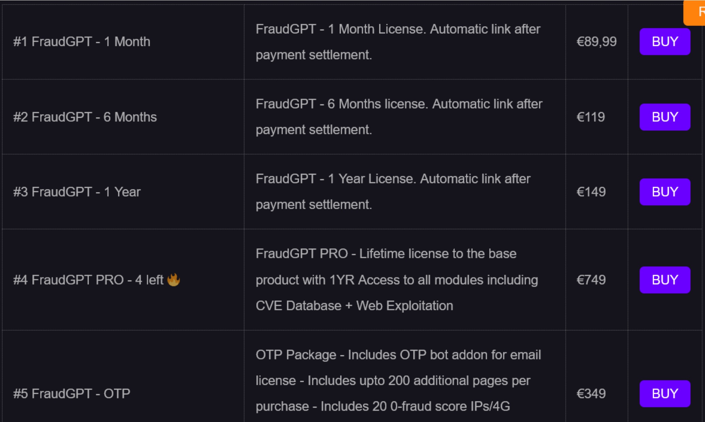Click the OTP Package description text
The width and height of the screenshot is (705, 422).
(x=398, y=380)
